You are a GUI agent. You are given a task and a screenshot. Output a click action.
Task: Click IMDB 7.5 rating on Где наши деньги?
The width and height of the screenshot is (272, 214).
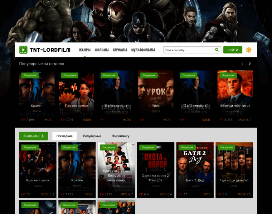click(x=244, y=194)
